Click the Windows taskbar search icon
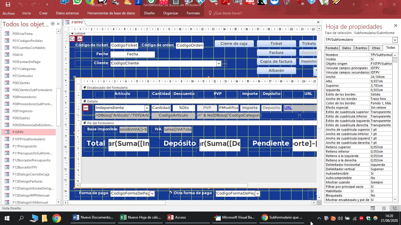The image size is (401, 225). tap(21, 218)
